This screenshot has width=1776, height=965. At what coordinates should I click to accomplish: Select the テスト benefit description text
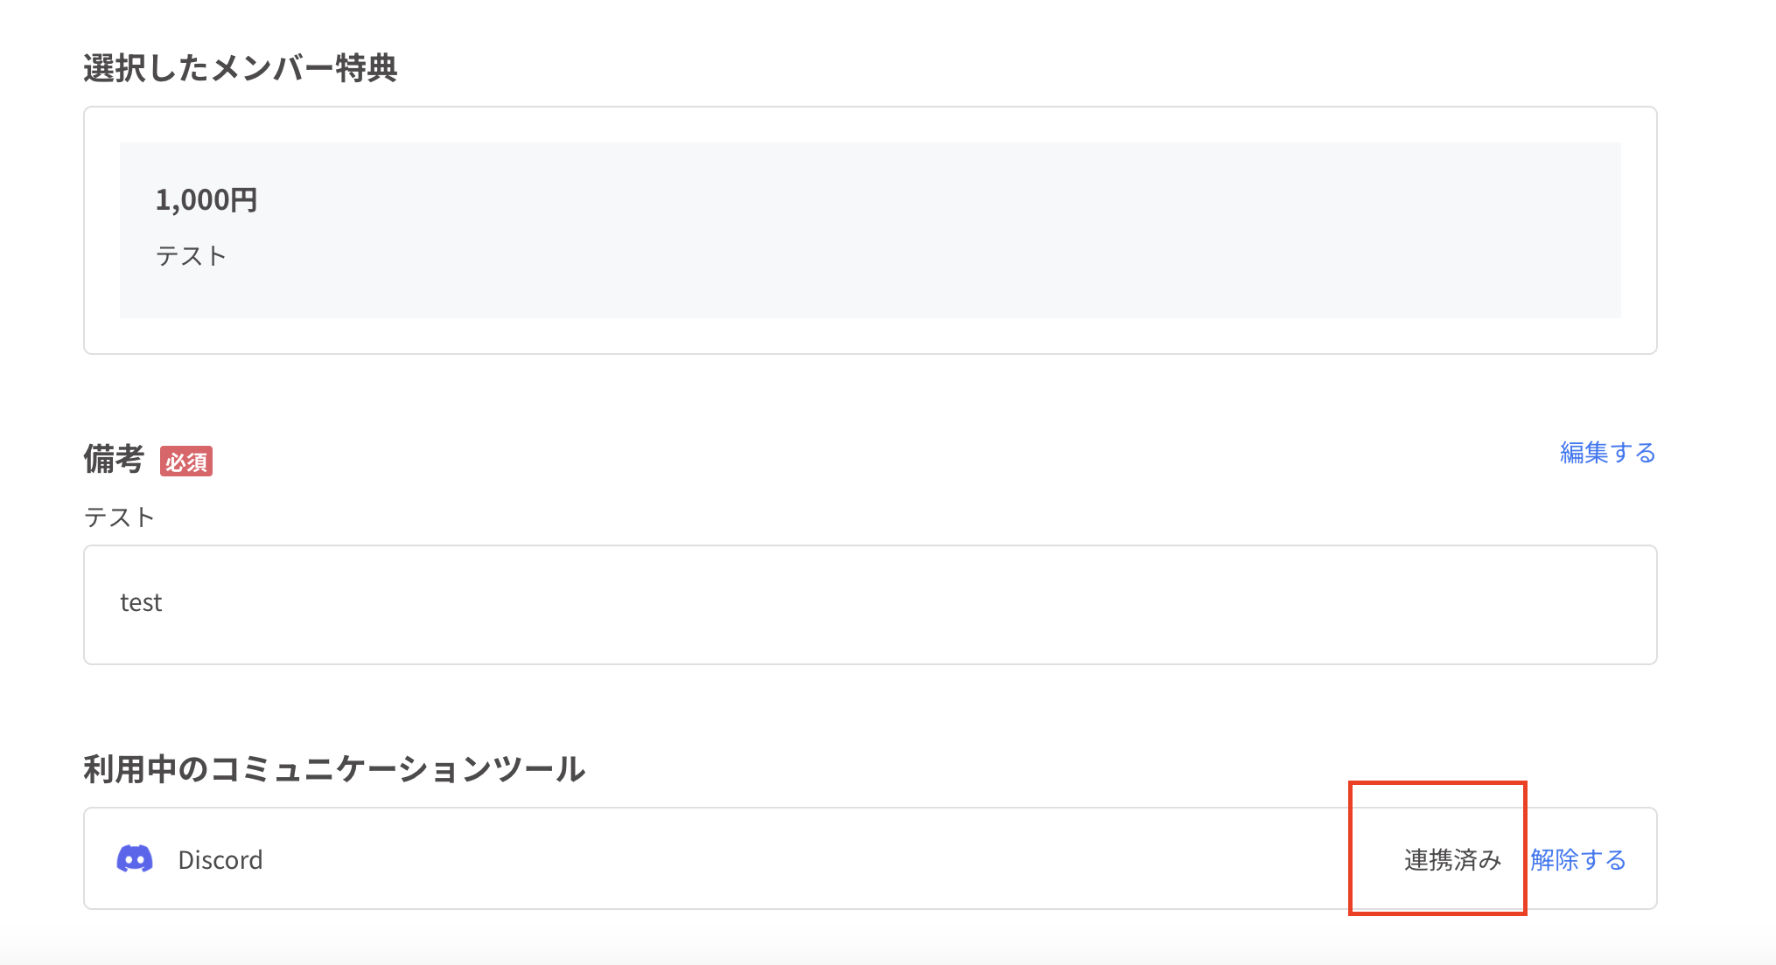pyautogui.click(x=191, y=254)
